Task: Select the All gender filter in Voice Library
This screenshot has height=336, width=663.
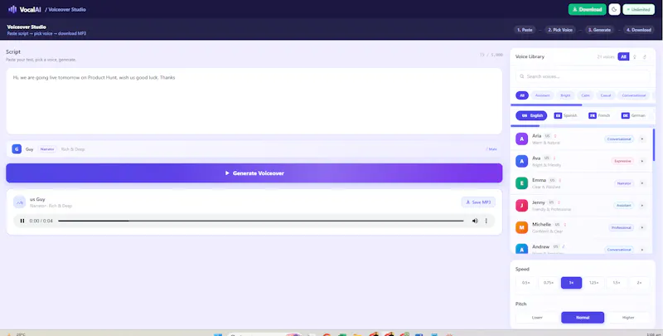Action: pyautogui.click(x=623, y=56)
